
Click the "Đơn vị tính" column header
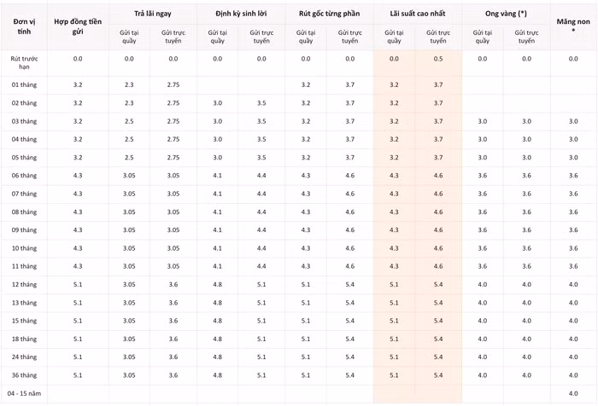pyautogui.click(x=23, y=26)
